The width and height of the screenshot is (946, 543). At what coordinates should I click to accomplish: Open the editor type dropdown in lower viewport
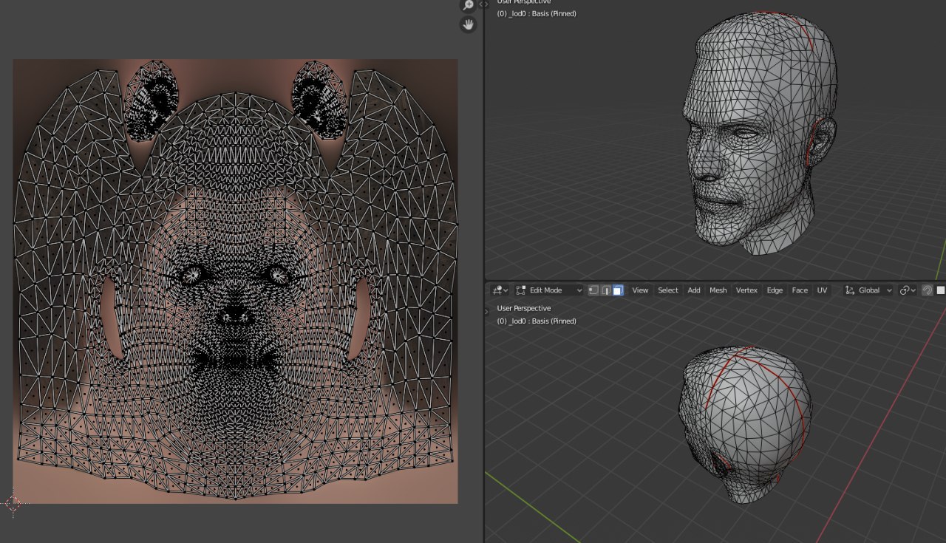click(501, 290)
